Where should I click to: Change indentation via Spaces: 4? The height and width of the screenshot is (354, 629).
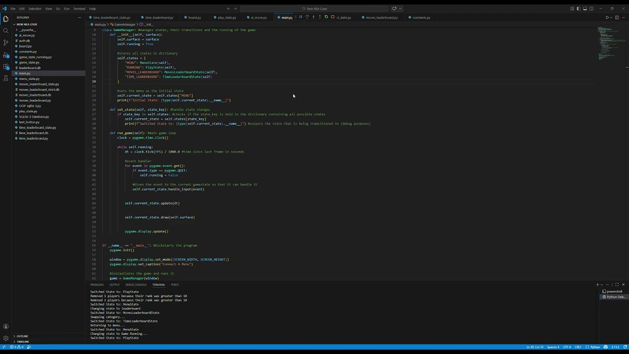[553, 347]
